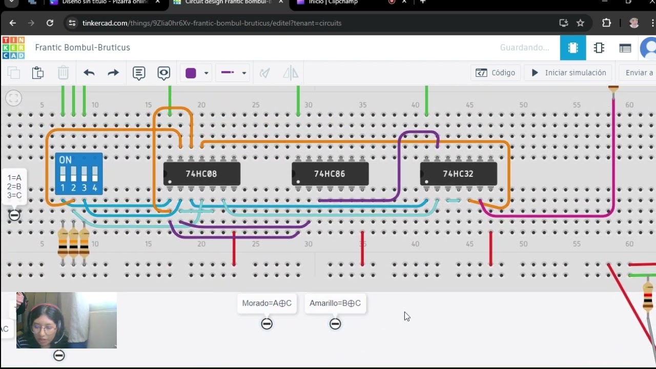This screenshot has height=369, width=656.
Task: Collapse the webcam overlay note minus icon
Action: [x=59, y=355]
